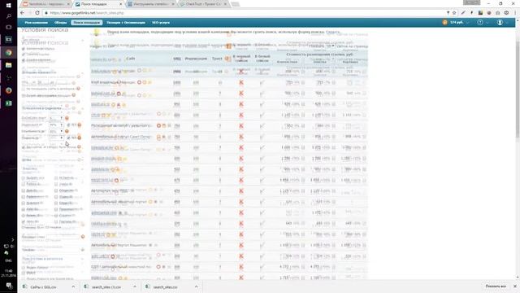520x293 pixels.
Task: Open downloaded file "search_sites.csv"
Action: (166, 286)
